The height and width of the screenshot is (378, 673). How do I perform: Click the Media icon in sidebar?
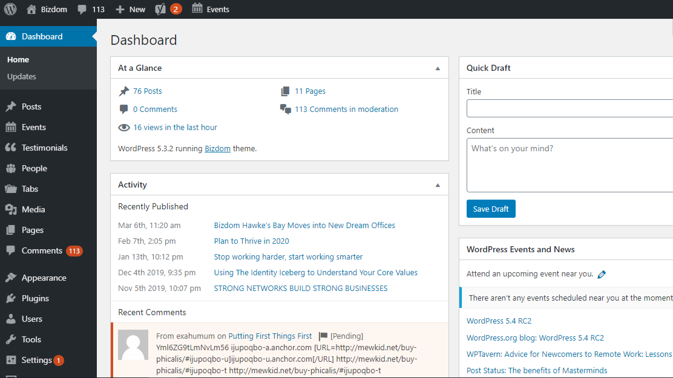pyautogui.click(x=11, y=209)
